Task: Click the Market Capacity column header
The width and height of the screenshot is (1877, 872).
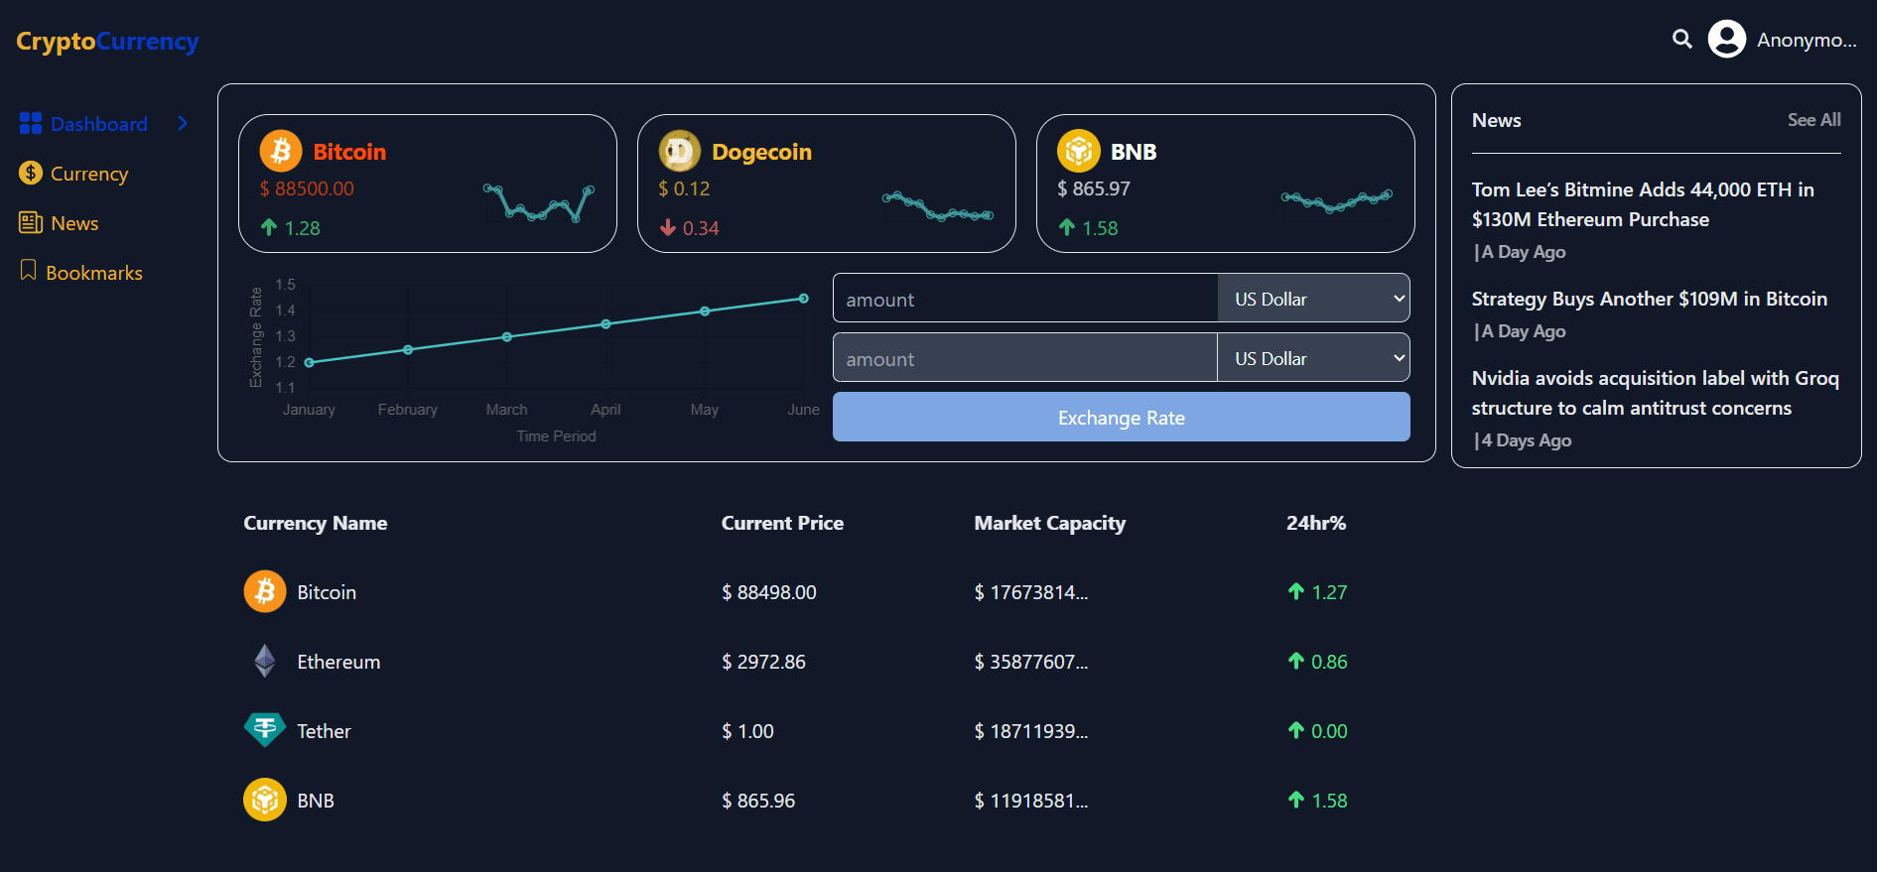Action: [x=1050, y=524]
